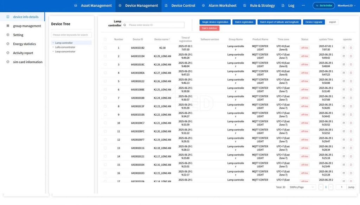Image resolution: width=360 pixels, height=205 pixels.
Task: Toggle the select-all checkbox in table header
Action: point(105,39)
